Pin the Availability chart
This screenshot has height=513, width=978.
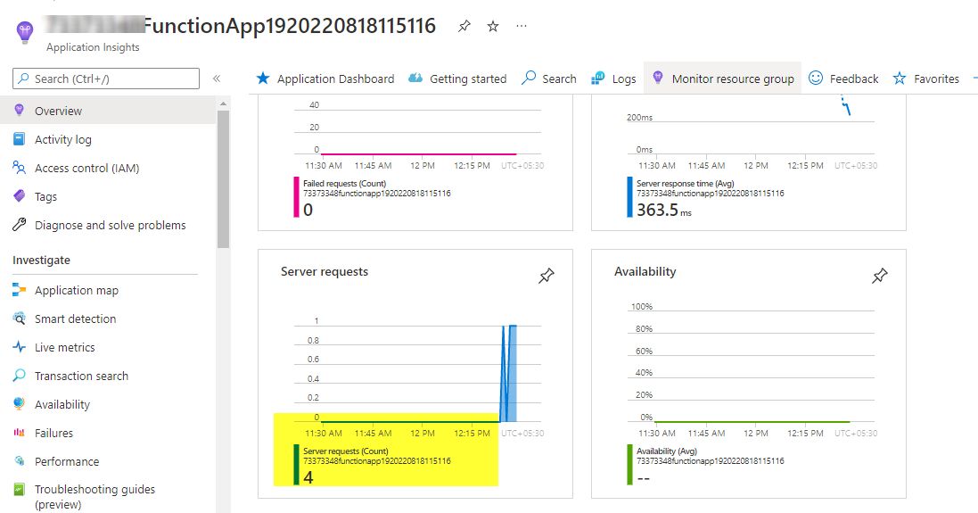tap(879, 275)
